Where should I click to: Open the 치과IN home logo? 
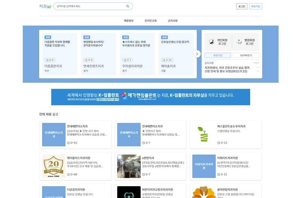pos(45,6)
